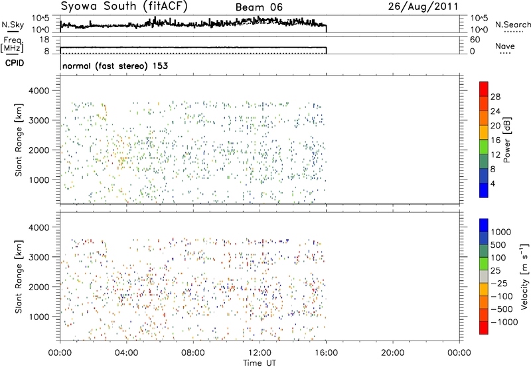Click the left "10^5" tick of the N.Sky axis

[x=40, y=18]
